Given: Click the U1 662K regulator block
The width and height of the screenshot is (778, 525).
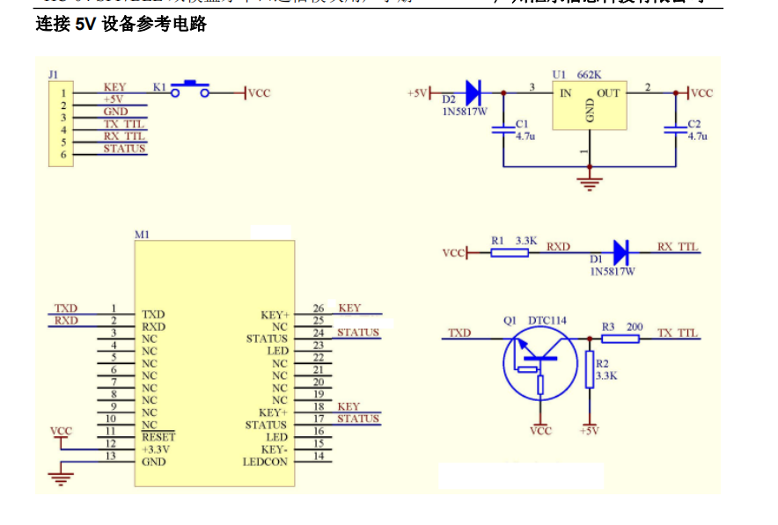Looking at the screenshot, I should [590, 106].
